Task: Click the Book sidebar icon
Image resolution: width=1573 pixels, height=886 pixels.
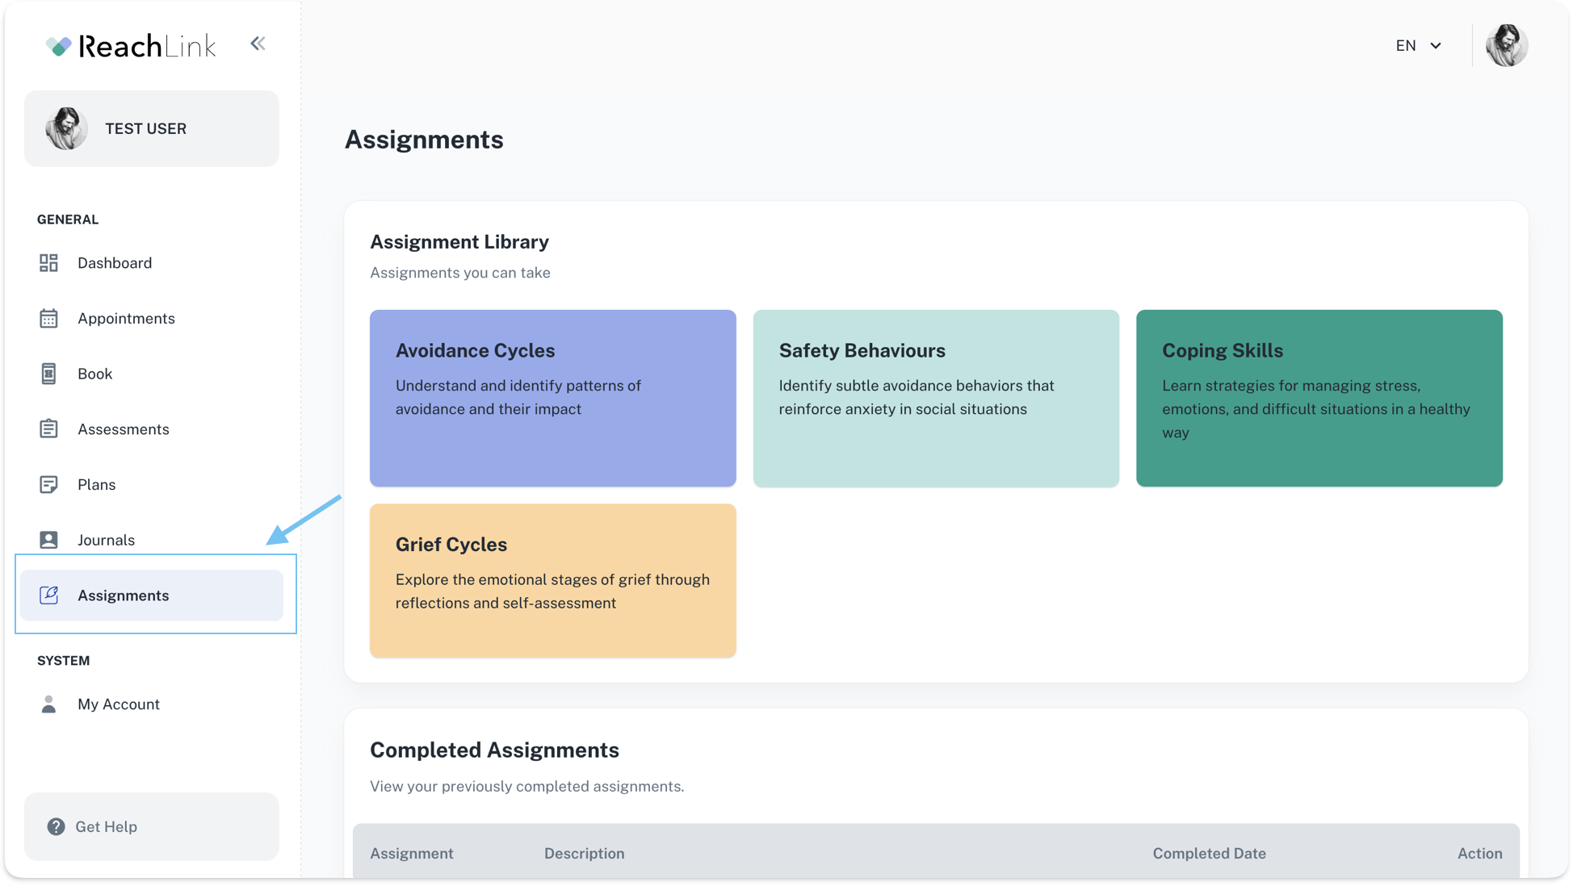Action: pos(48,374)
